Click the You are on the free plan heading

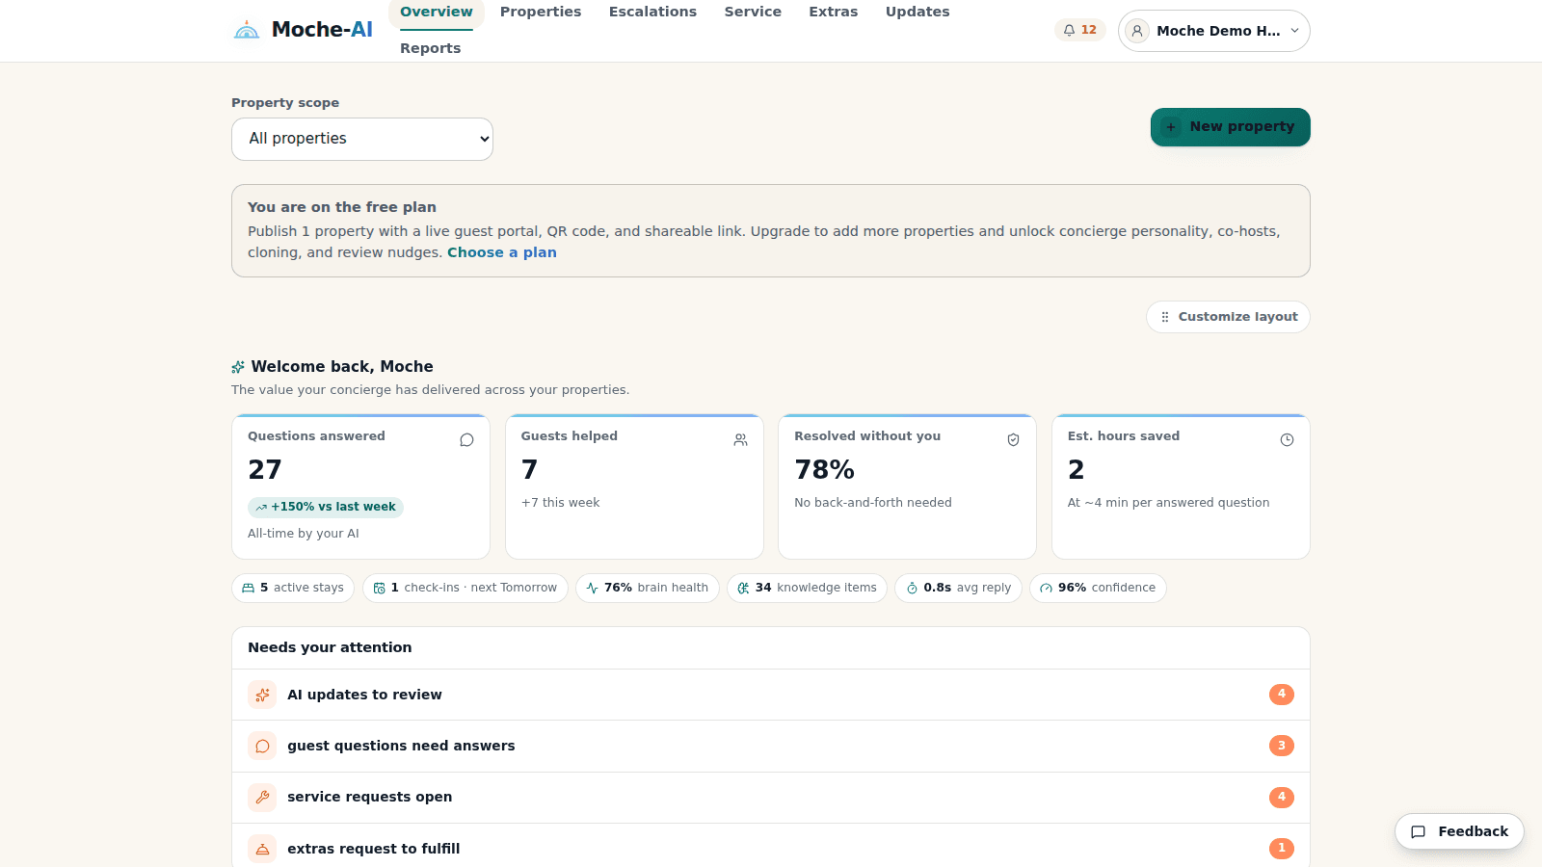click(342, 207)
